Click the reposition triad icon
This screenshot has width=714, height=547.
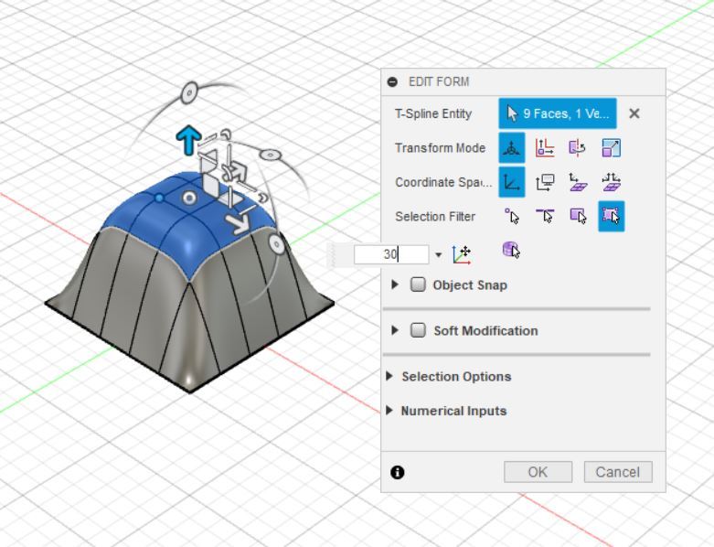(462, 254)
